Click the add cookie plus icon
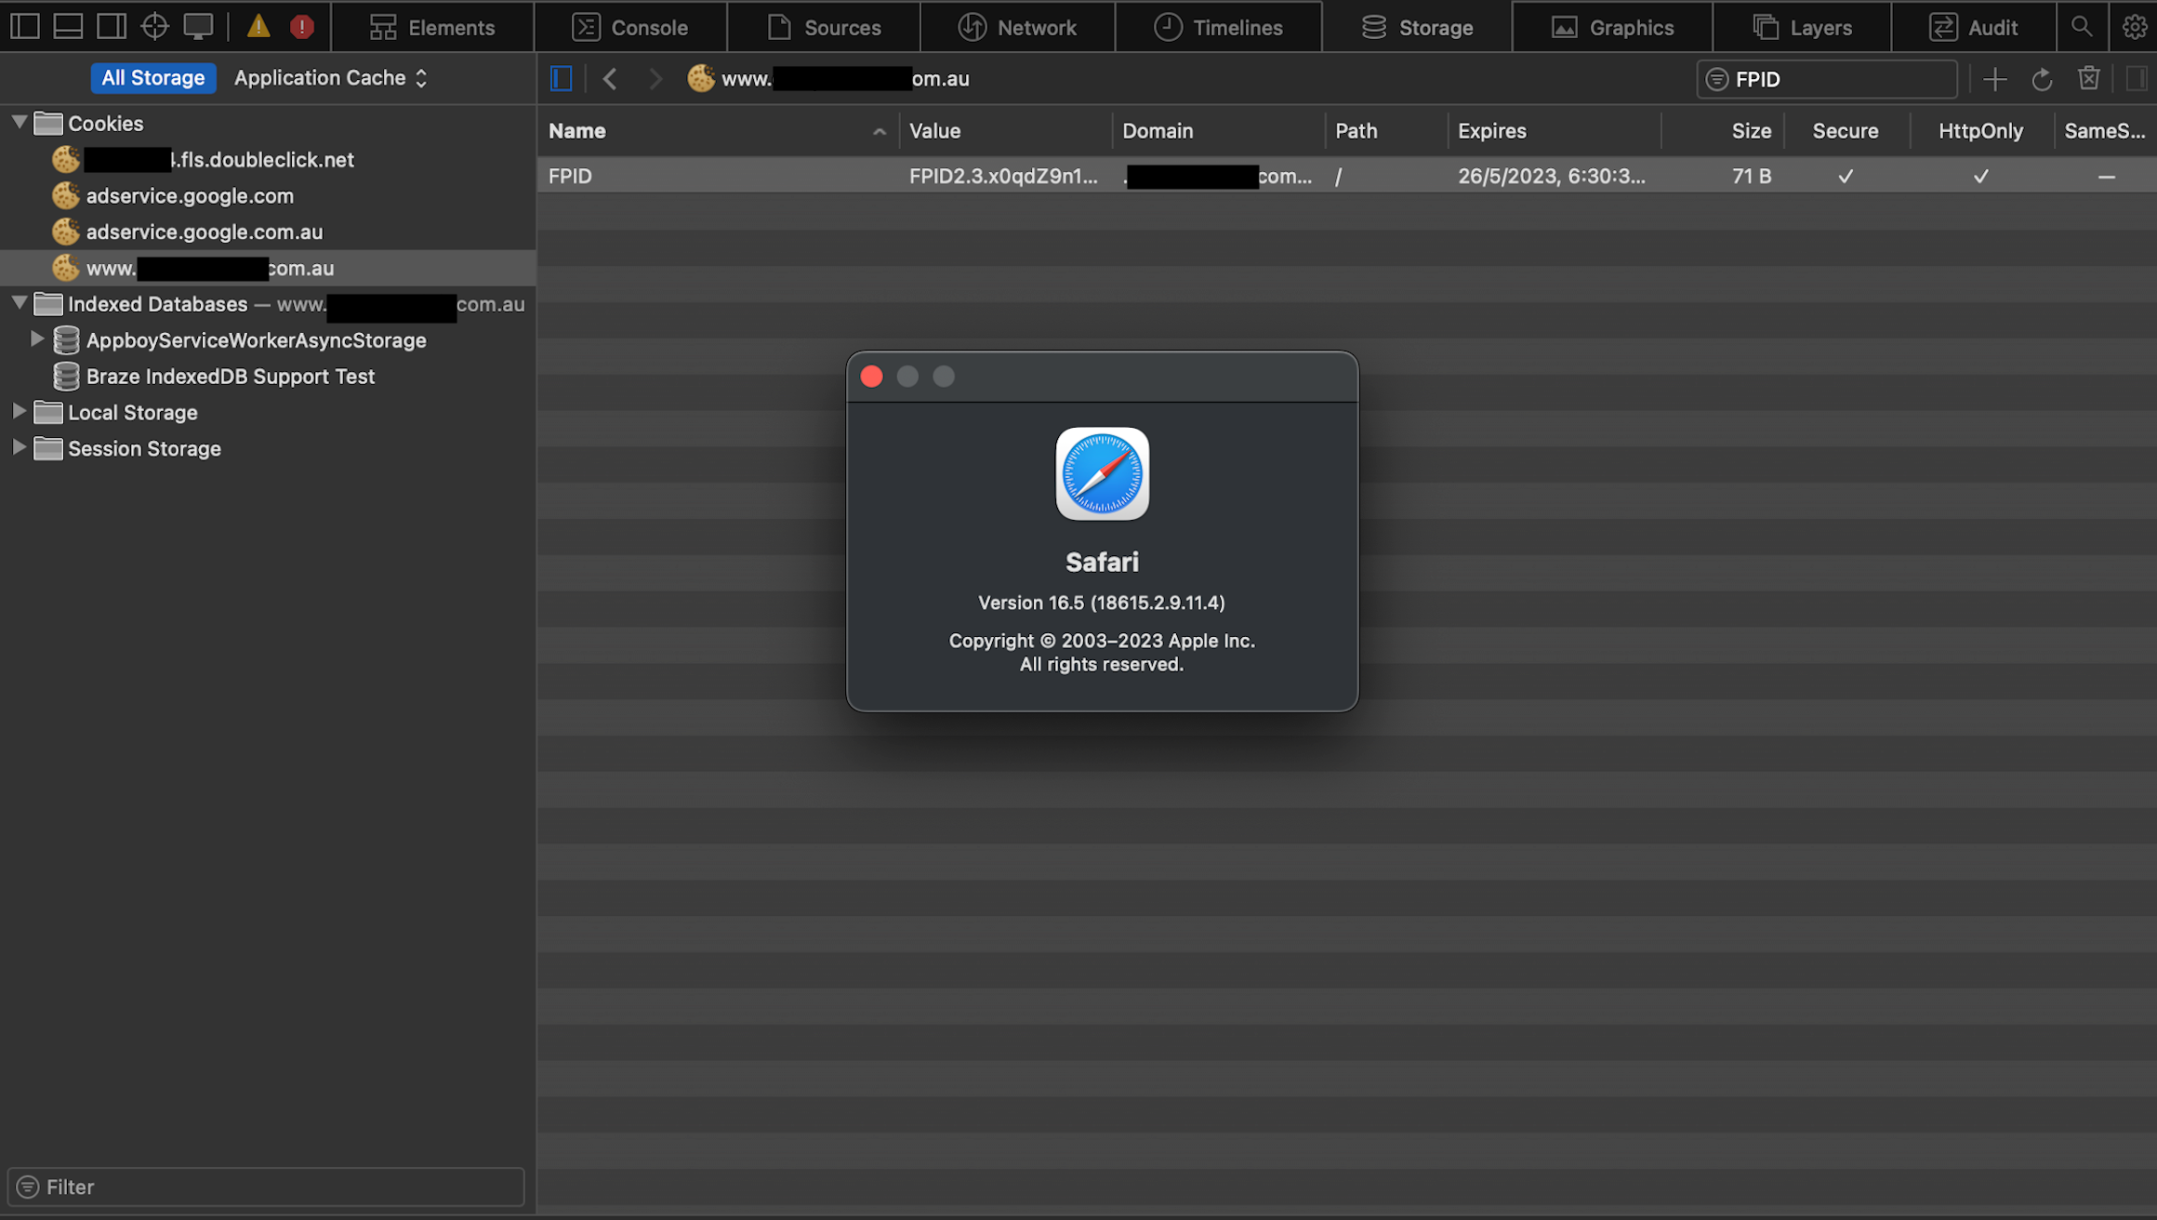This screenshot has width=2157, height=1220. (x=1994, y=79)
